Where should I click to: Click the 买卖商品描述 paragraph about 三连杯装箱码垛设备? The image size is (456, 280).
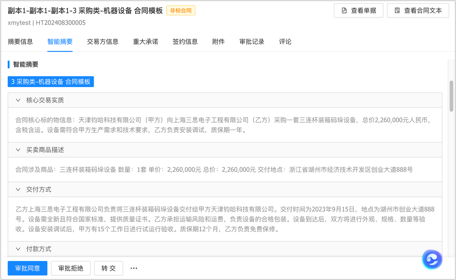click(214, 169)
